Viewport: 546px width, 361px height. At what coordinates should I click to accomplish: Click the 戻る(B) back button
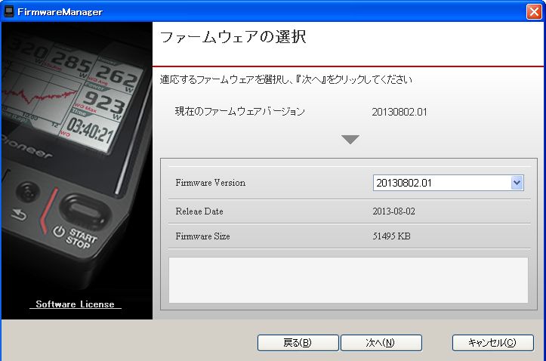pos(298,343)
